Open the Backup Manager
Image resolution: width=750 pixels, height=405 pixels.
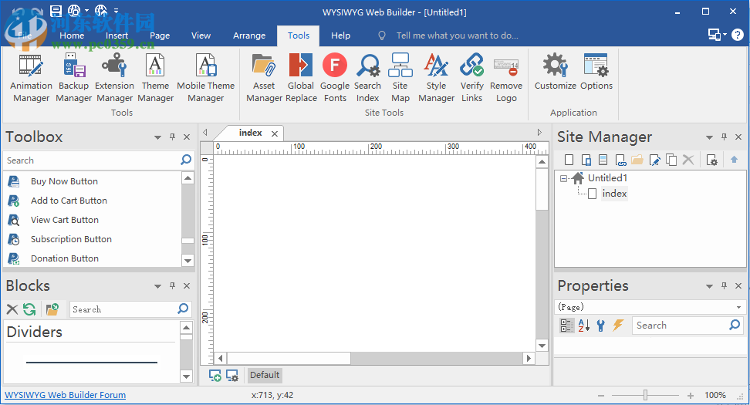click(73, 78)
